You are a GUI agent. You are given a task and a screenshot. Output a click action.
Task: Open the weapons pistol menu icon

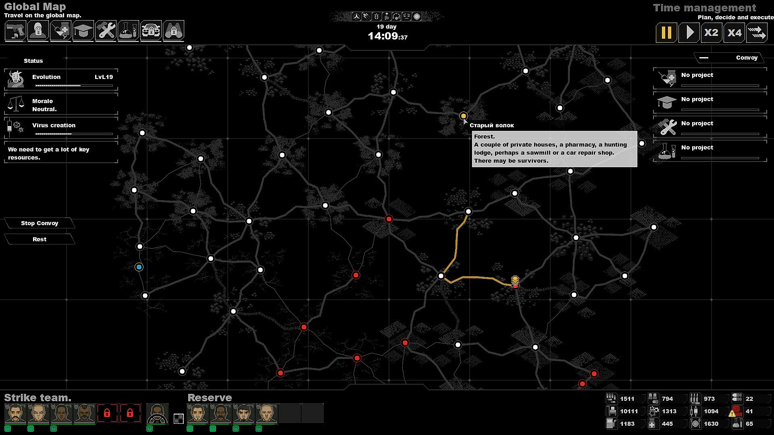click(15, 31)
